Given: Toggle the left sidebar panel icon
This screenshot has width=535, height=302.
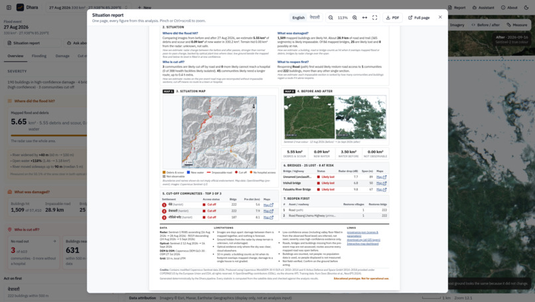Looking at the screenshot, I should coord(9,7).
